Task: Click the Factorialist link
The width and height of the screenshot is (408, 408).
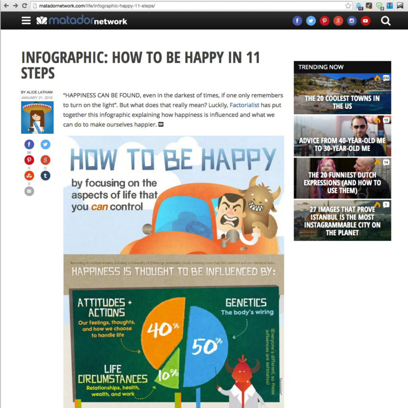Action: pyautogui.click(x=244, y=105)
